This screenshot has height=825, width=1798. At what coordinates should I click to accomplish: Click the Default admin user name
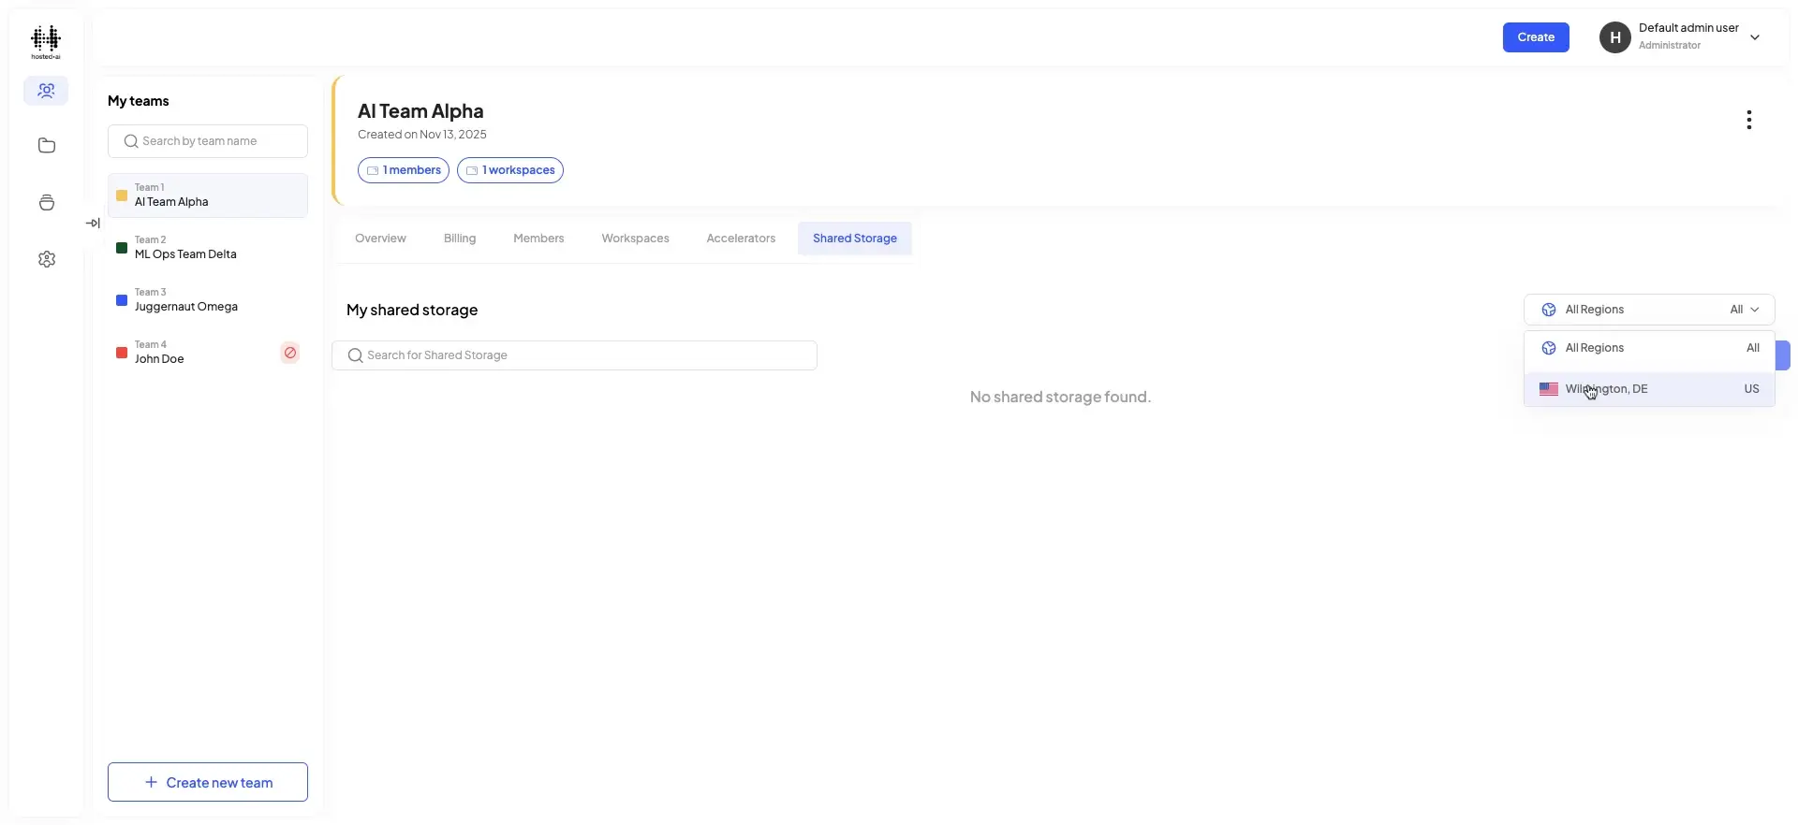coord(1688,28)
